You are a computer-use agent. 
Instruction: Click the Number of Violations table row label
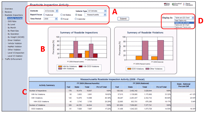coord(37,105)
